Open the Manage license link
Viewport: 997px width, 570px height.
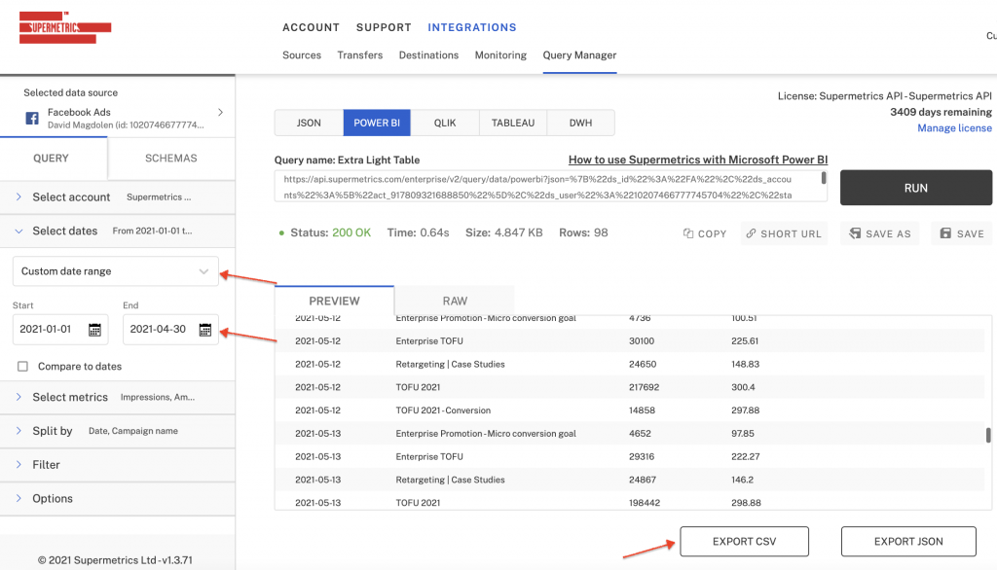click(954, 128)
